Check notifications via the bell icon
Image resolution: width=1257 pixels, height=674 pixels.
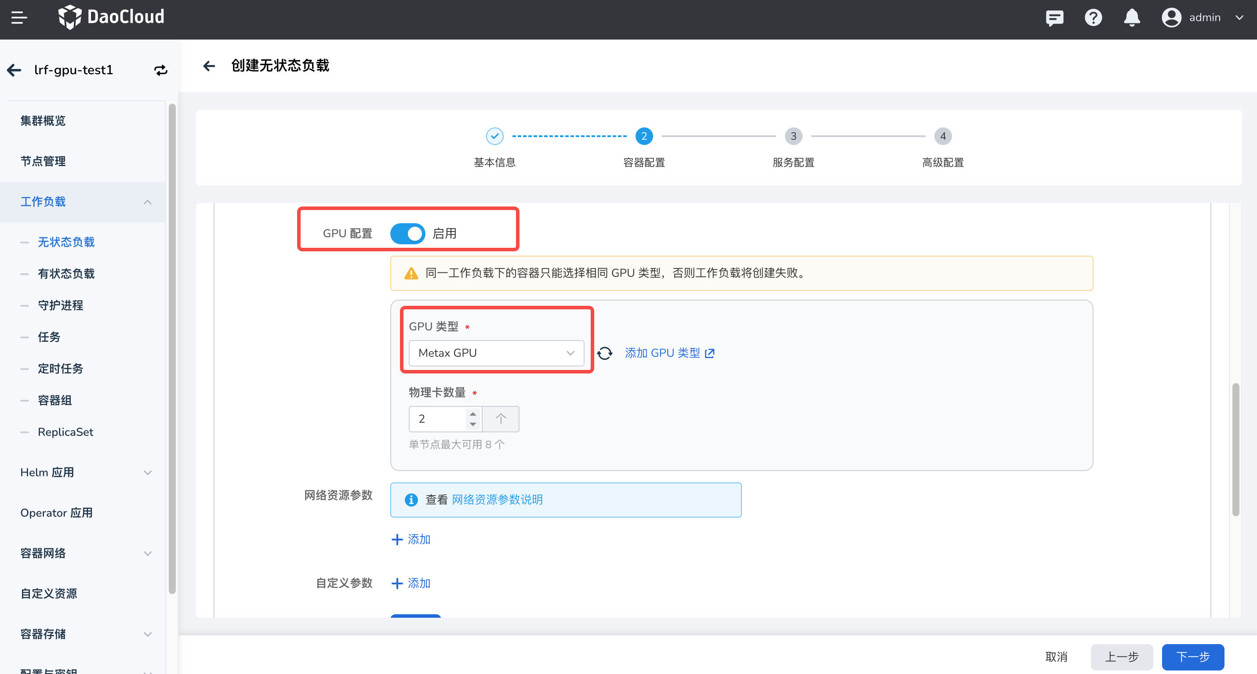[x=1132, y=18]
